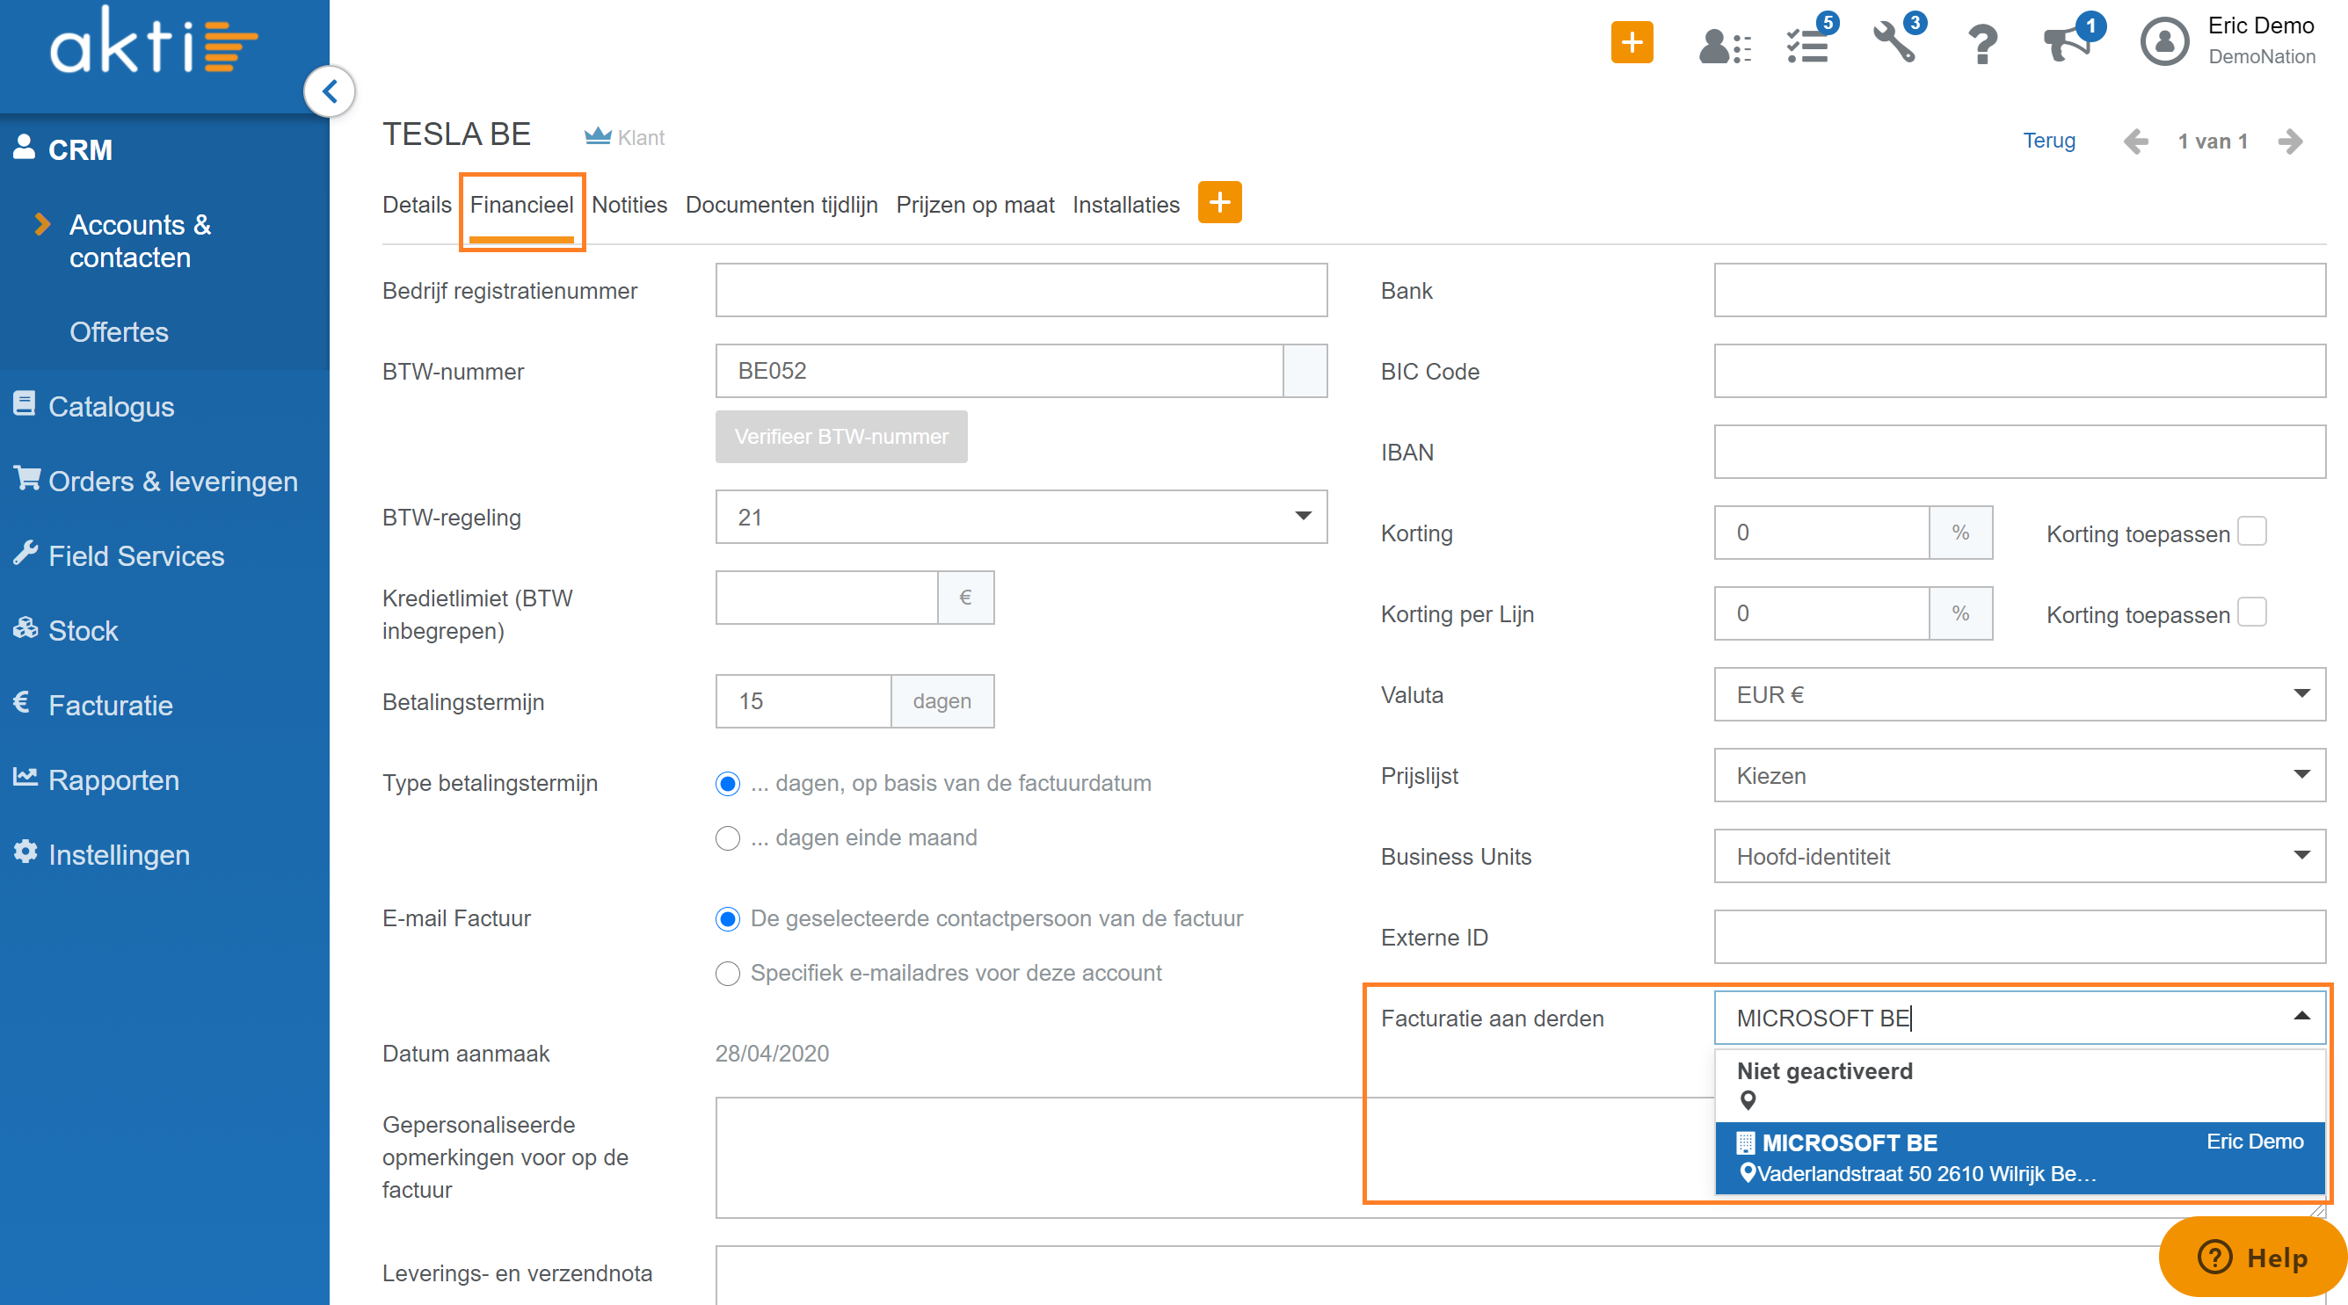Image resolution: width=2348 pixels, height=1305 pixels.
Task: Click the Terug link
Action: tap(2048, 141)
